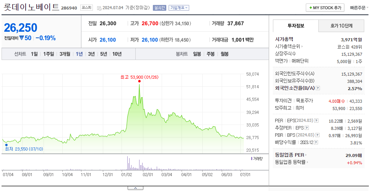Show the 일봉 candle chart
The image size is (370, 191).
(197, 54)
